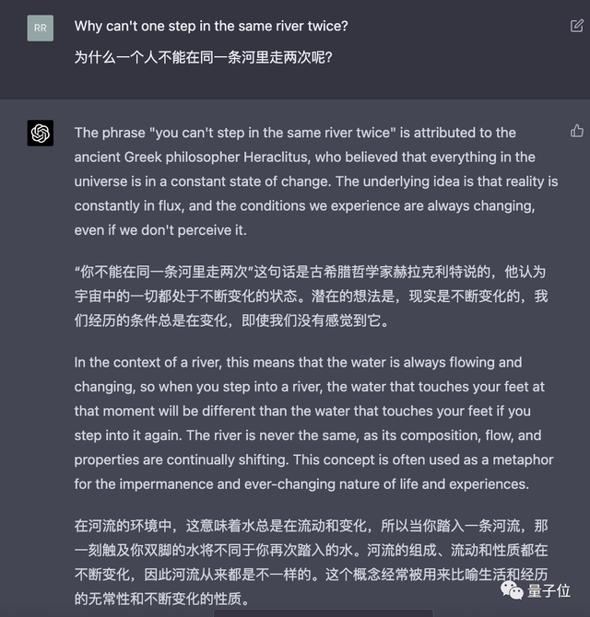Click the ChatGPT logo avatar
This screenshot has width=590, height=617.
point(41,134)
